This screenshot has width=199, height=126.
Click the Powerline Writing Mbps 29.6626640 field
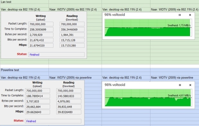tap(38, 112)
